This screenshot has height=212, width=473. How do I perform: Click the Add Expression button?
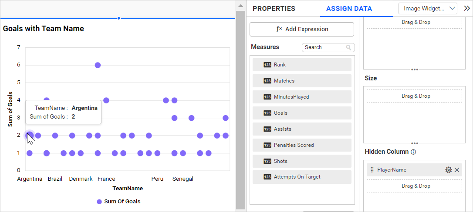[302, 29]
